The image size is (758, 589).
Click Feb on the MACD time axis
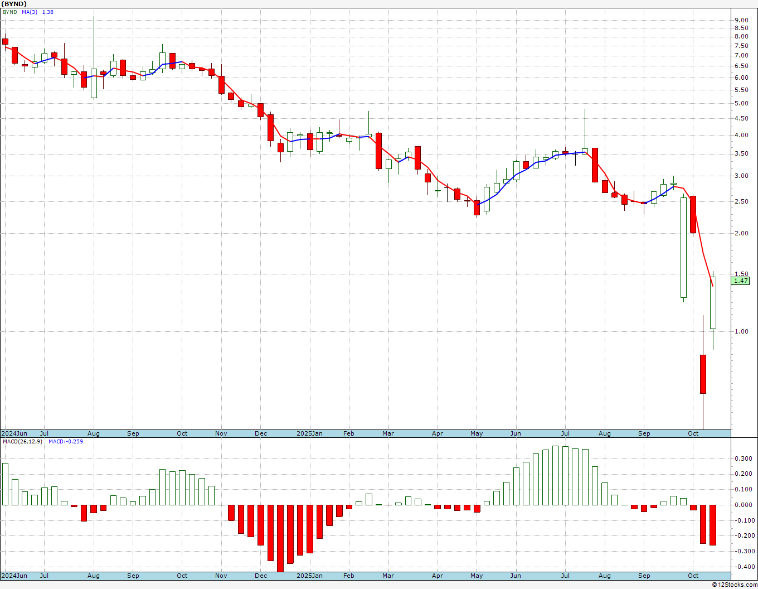[x=349, y=576]
